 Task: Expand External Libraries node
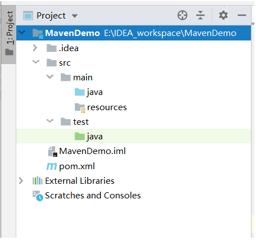[21, 181]
